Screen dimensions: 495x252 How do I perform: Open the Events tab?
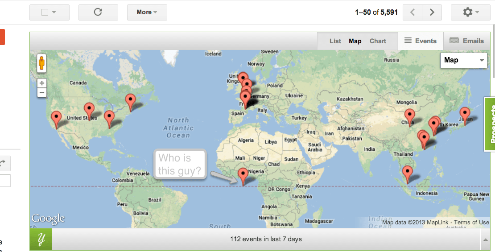421,41
